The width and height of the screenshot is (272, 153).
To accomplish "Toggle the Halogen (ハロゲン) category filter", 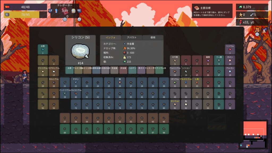I will [132, 70].
